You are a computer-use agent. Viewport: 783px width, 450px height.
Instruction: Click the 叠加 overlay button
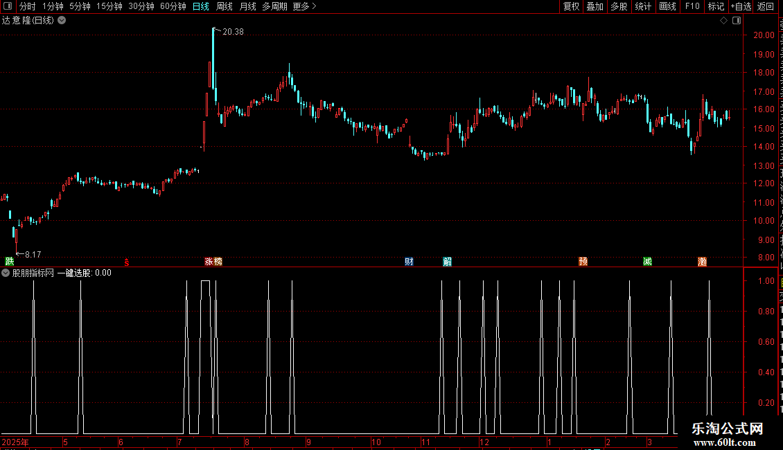(595, 6)
